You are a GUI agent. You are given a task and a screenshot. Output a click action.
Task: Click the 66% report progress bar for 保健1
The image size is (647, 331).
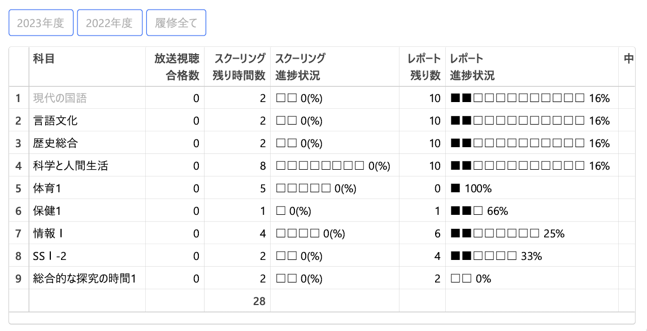479,211
